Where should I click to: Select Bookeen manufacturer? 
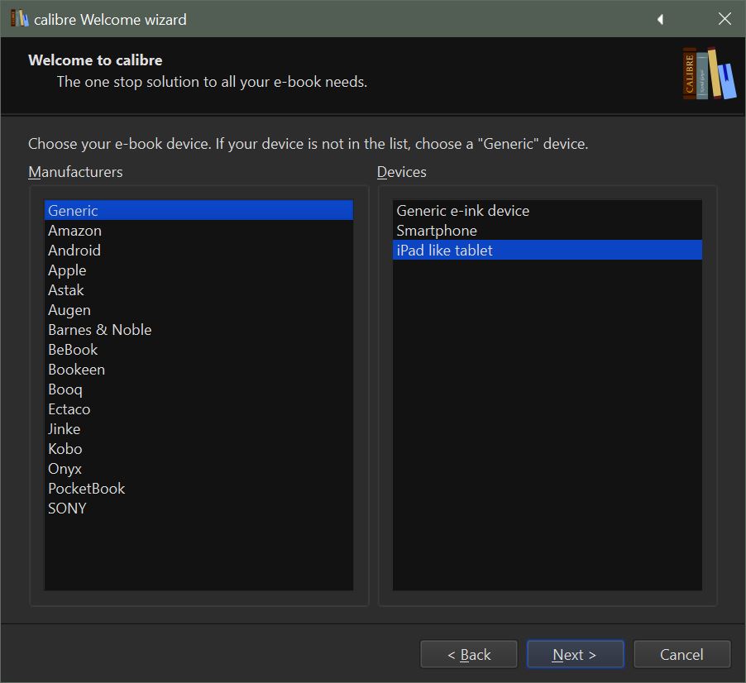pyautogui.click(x=198, y=369)
